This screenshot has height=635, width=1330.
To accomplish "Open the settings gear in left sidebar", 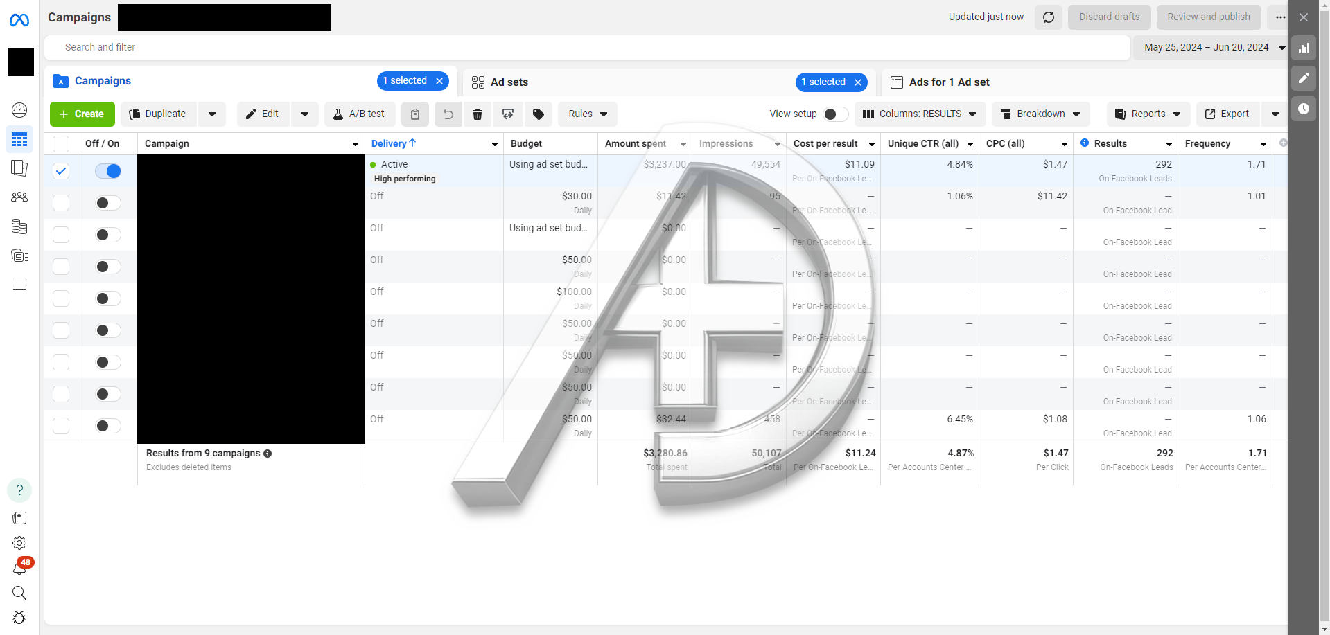I will pyautogui.click(x=19, y=543).
